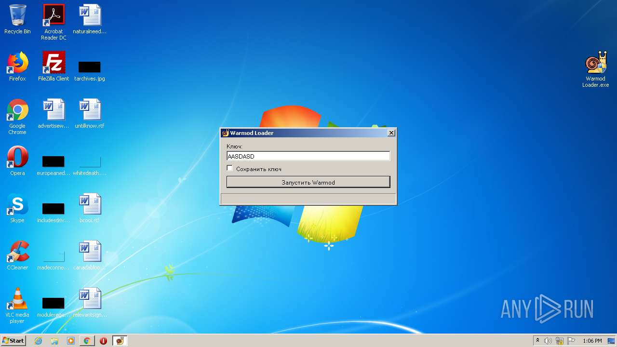Open the Start menu
Screen dimensions: 617x347
(x=13, y=341)
